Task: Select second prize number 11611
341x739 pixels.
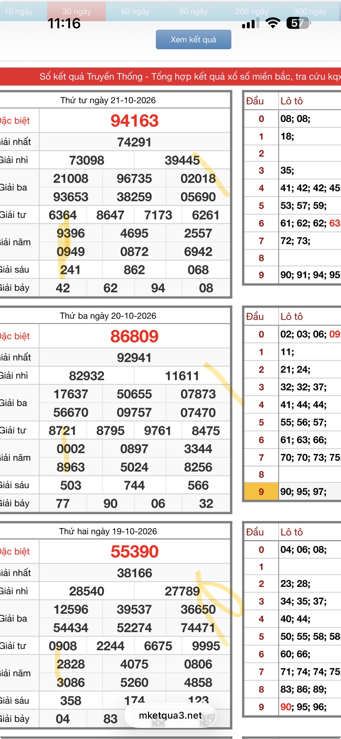Action: (182, 376)
